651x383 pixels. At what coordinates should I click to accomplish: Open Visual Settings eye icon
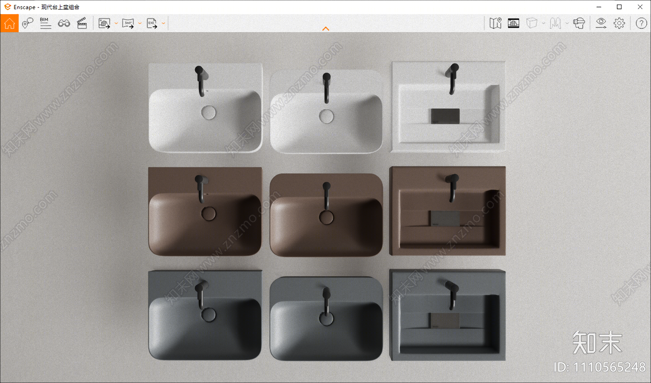[x=601, y=23]
